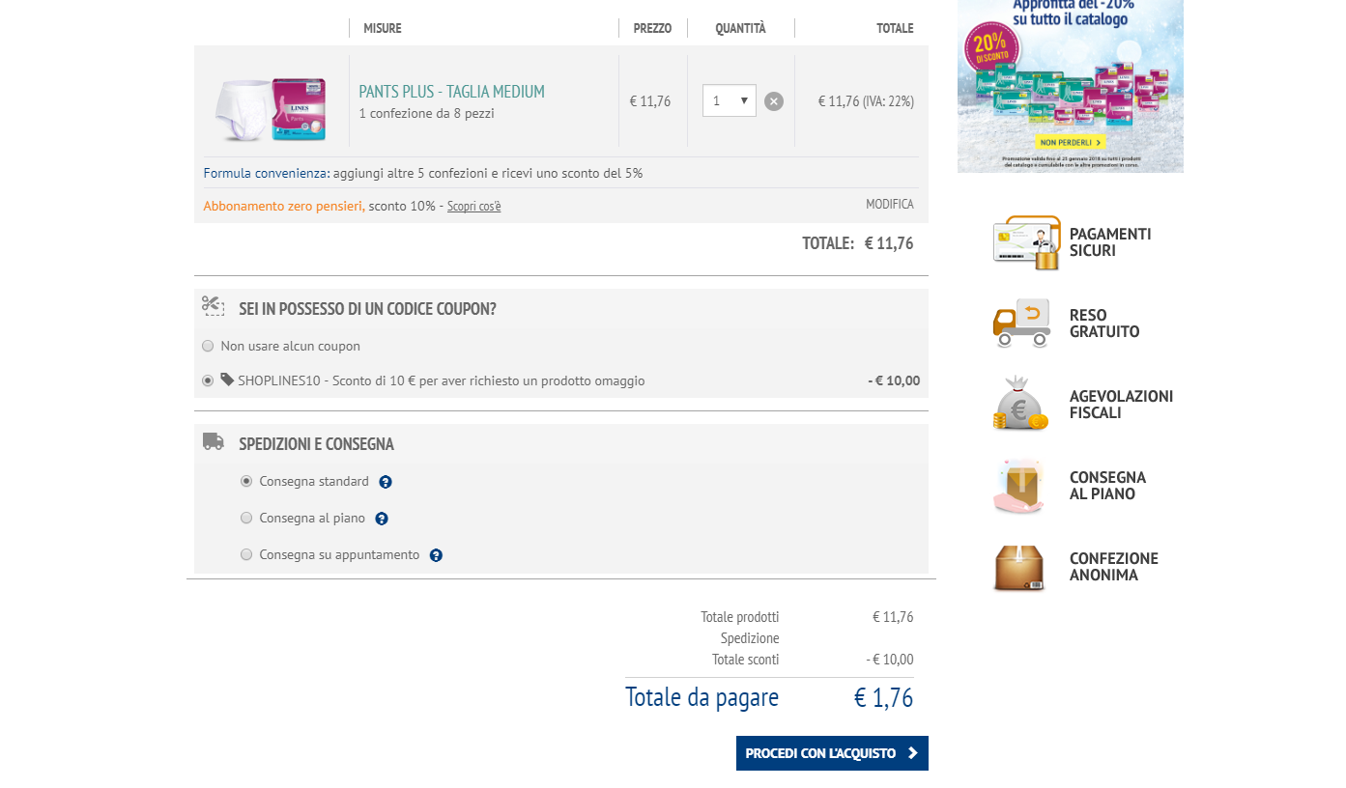Click the Agevolazioni Fiscali money bag icon
1346x788 pixels.
[x=1019, y=404]
